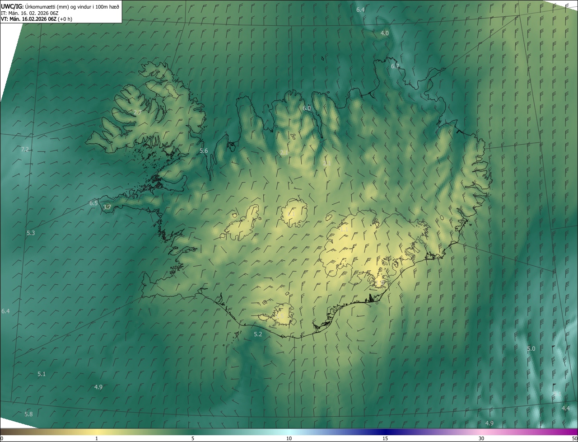The image size is (578, 442).
Task: Select the 5.1 value label in southwest ocean
Action: pyautogui.click(x=42, y=374)
